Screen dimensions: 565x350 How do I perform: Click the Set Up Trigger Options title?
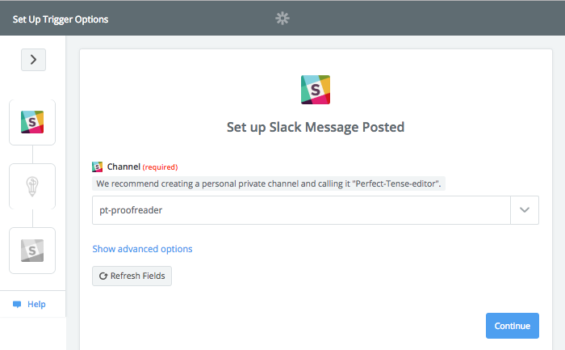coord(61,19)
